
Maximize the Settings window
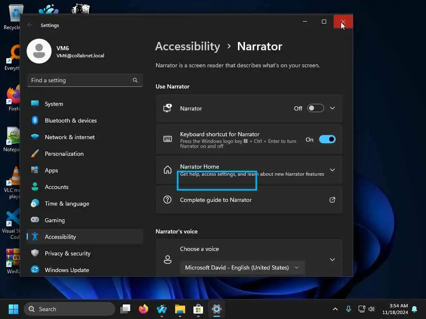pos(324,22)
